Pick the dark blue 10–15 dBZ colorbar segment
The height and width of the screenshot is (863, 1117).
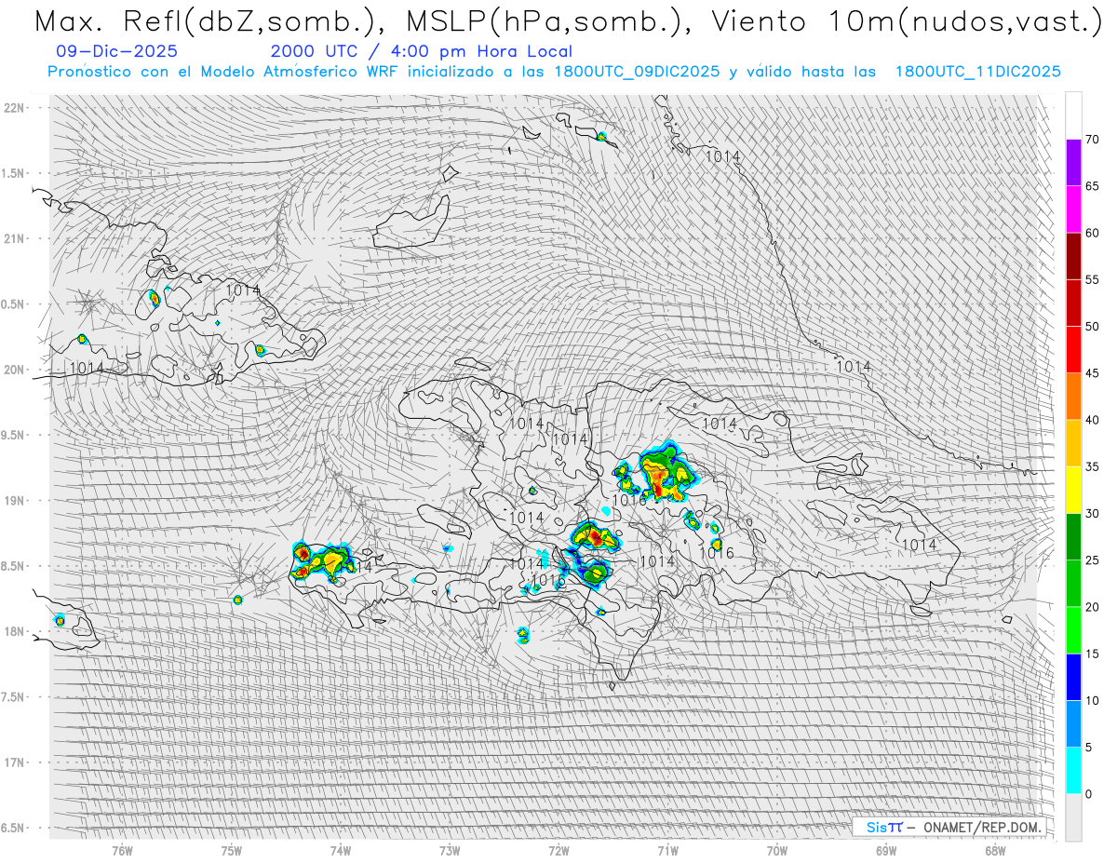pos(1073,677)
